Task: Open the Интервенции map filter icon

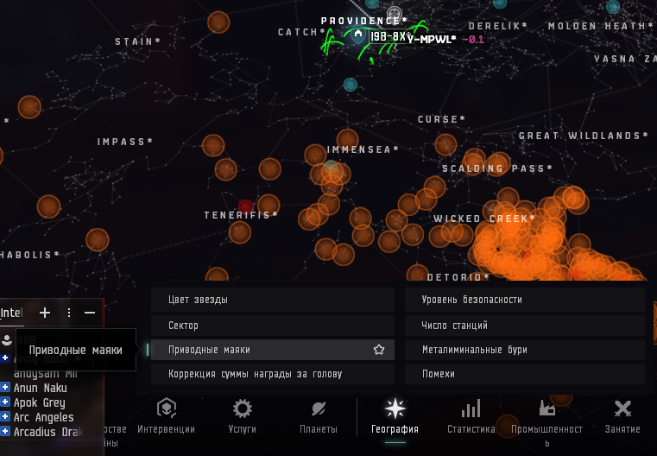Action: (167, 408)
